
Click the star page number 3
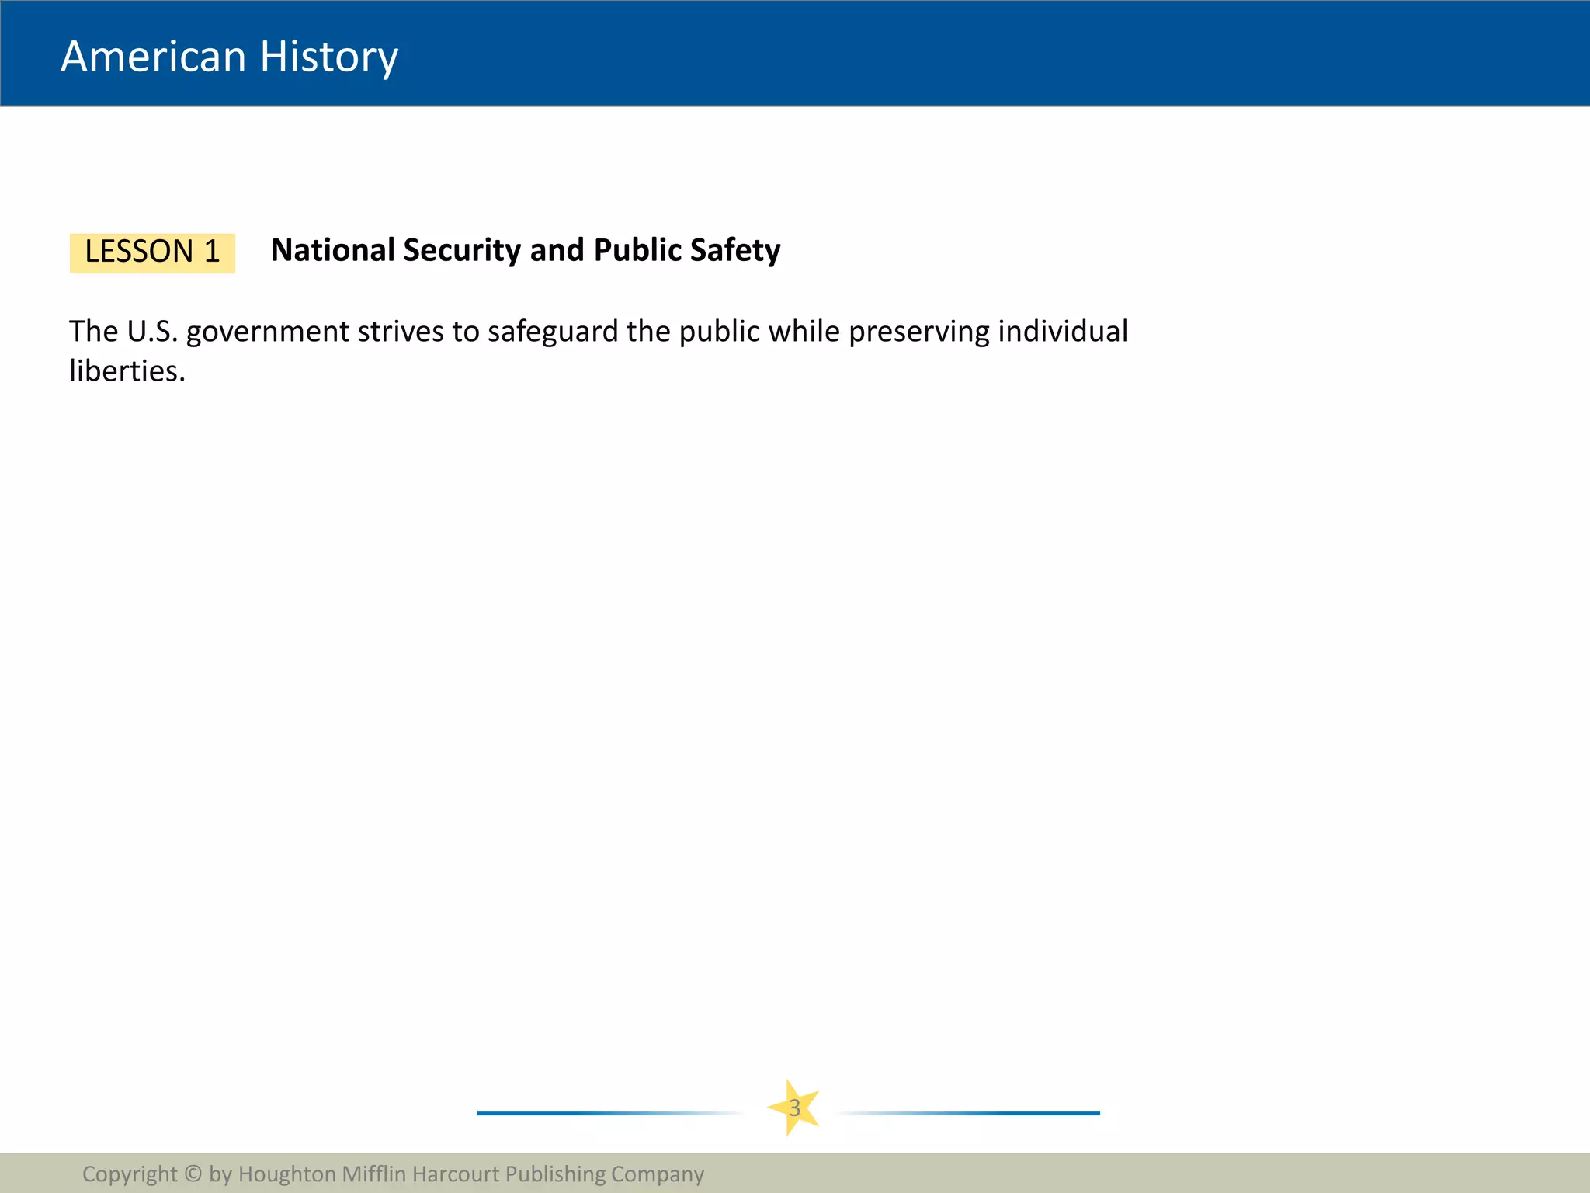point(794,1108)
